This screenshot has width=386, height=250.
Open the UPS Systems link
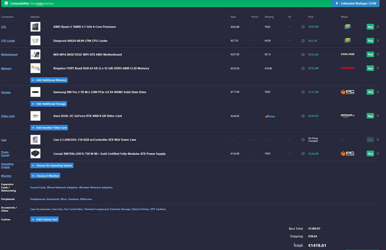(x=158, y=209)
